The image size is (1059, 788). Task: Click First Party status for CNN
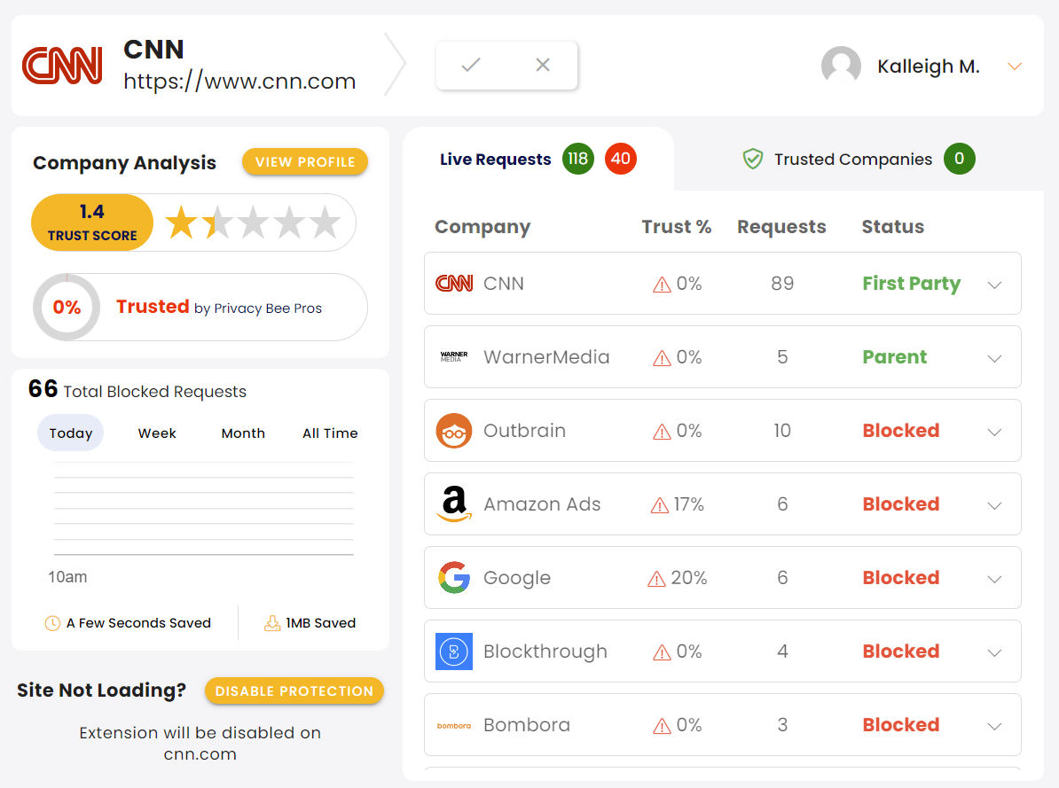(911, 284)
